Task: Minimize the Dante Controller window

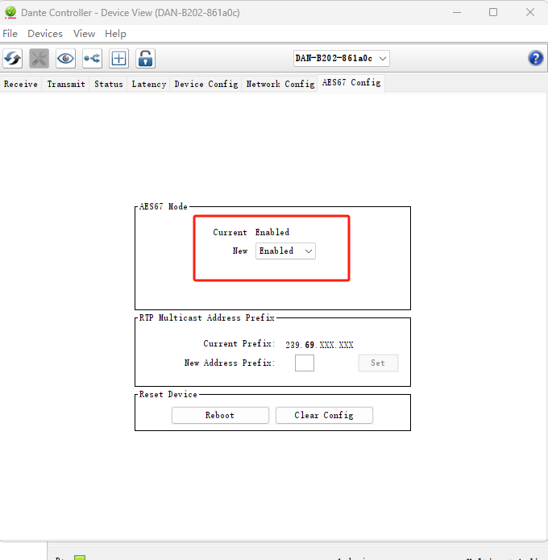Action: pyautogui.click(x=457, y=13)
